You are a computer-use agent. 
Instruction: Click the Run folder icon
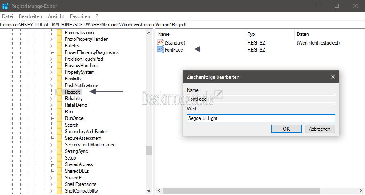pos(60,112)
